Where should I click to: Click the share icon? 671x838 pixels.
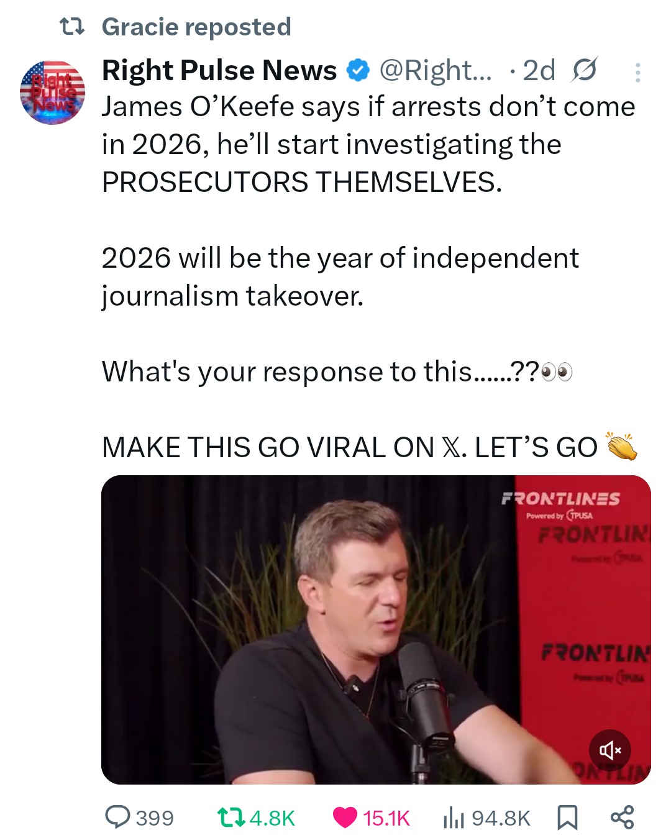click(x=622, y=817)
